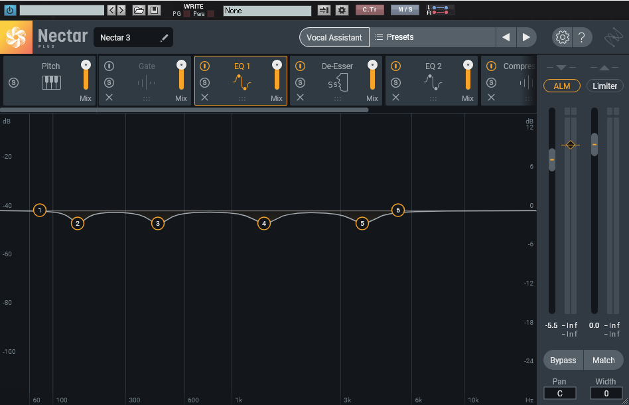Enable the PG checkbox
Screen dimensions: 629x405
187,14
